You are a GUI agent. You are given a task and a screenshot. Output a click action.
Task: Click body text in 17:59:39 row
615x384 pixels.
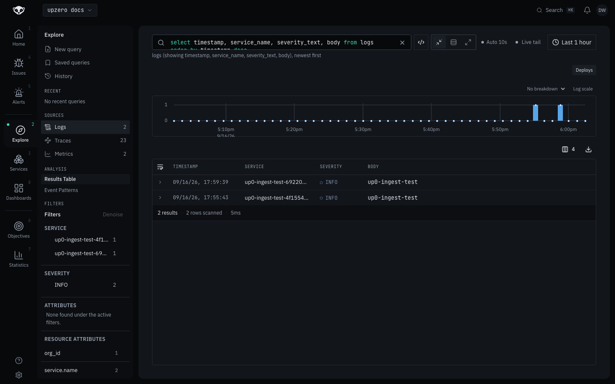(x=392, y=182)
